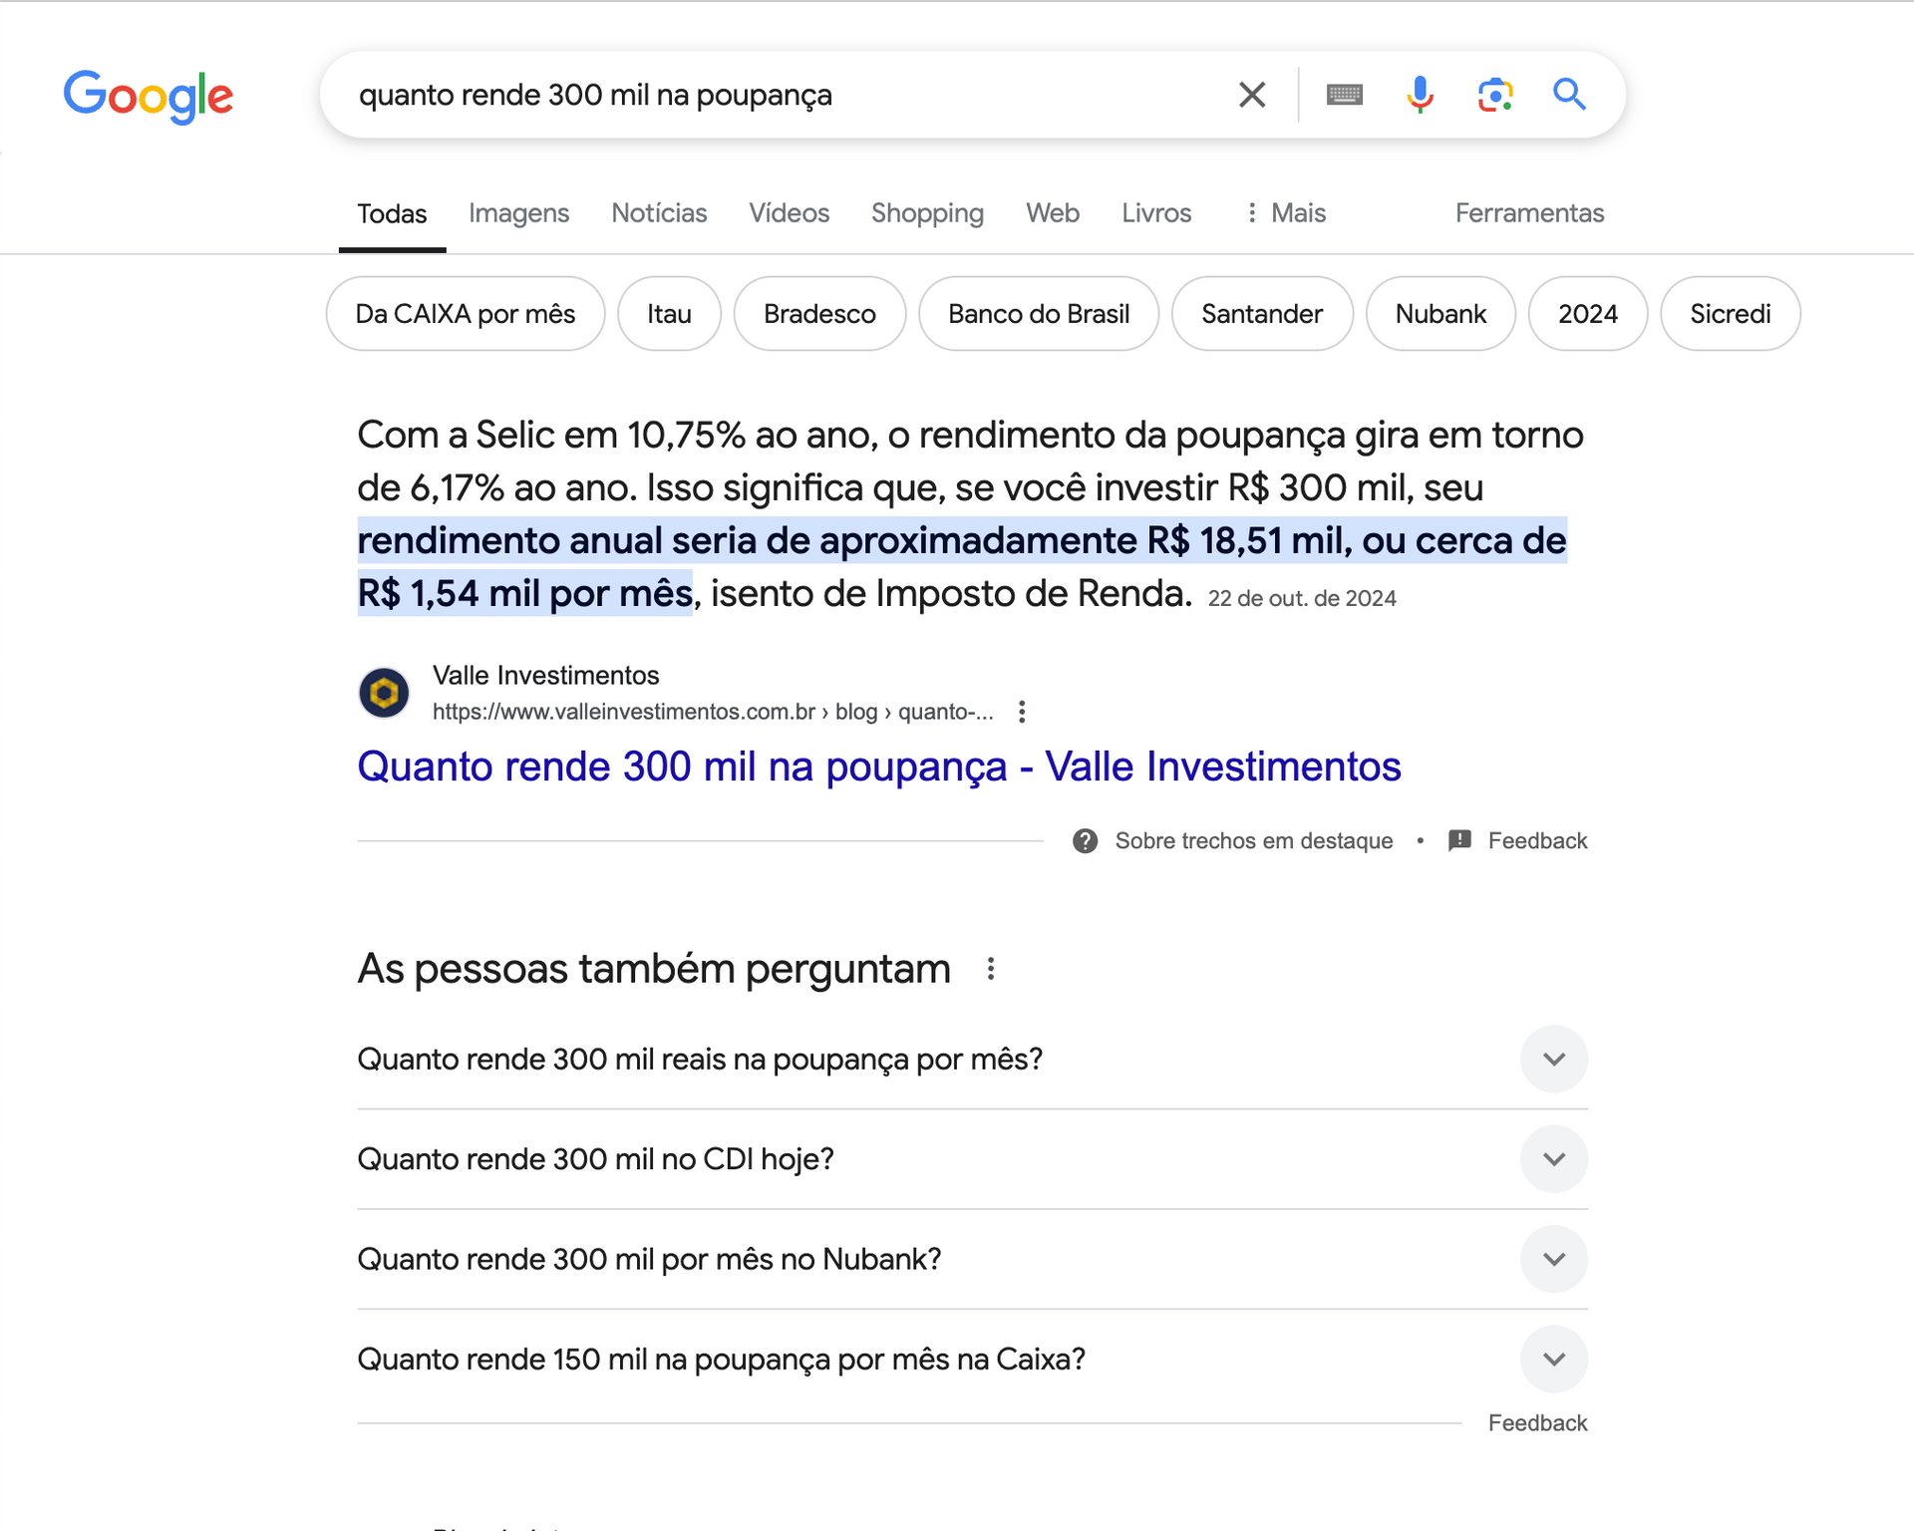Switch to the Notícias tab
1914x1531 pixels.
pyautogui.click(x=659, y=213)
